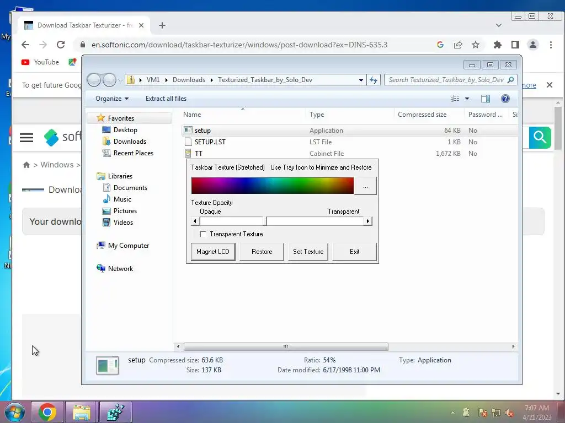Click the File Explorer taskbar icon
565x423 pixels.
click(82, 412)
